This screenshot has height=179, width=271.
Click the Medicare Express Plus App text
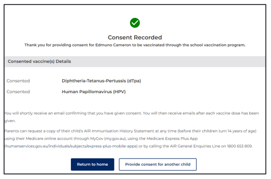click(x=172, y=139)
